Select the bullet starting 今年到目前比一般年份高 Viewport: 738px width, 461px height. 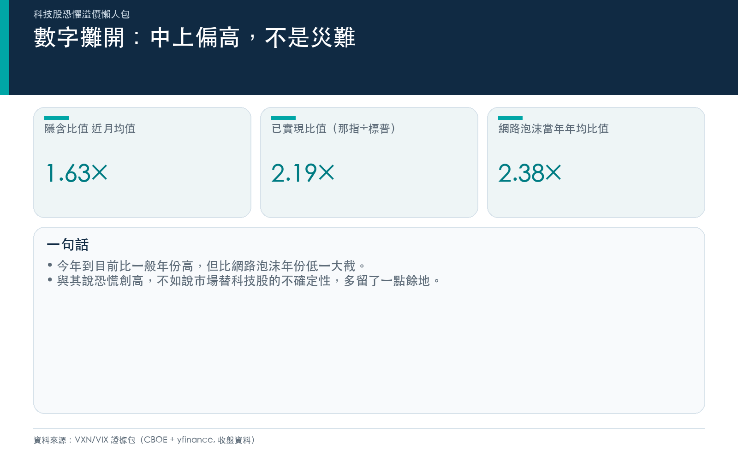(207, 266)
